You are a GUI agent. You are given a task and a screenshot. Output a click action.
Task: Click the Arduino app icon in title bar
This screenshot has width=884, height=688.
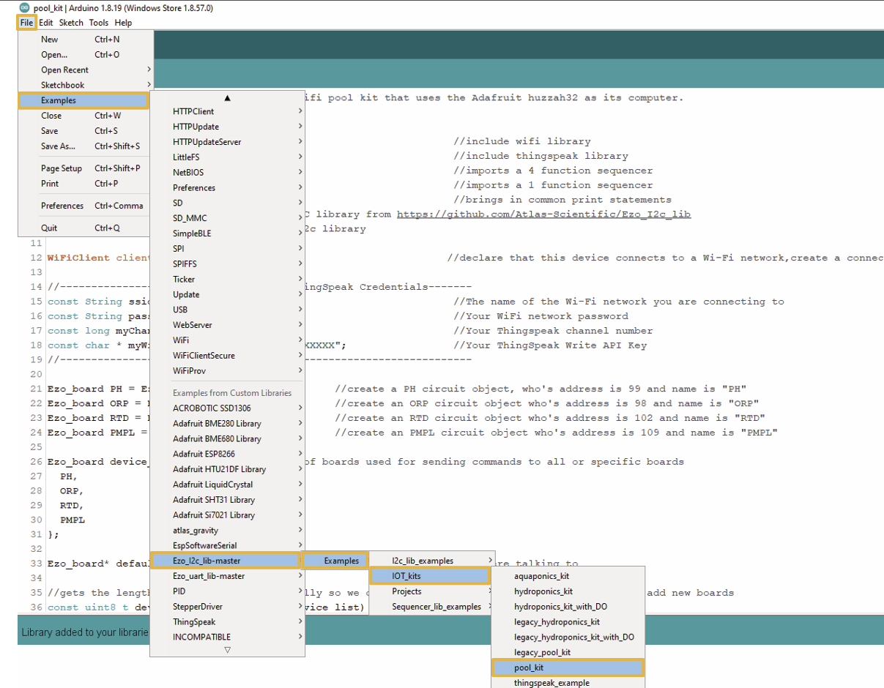(x=24, y=7)
